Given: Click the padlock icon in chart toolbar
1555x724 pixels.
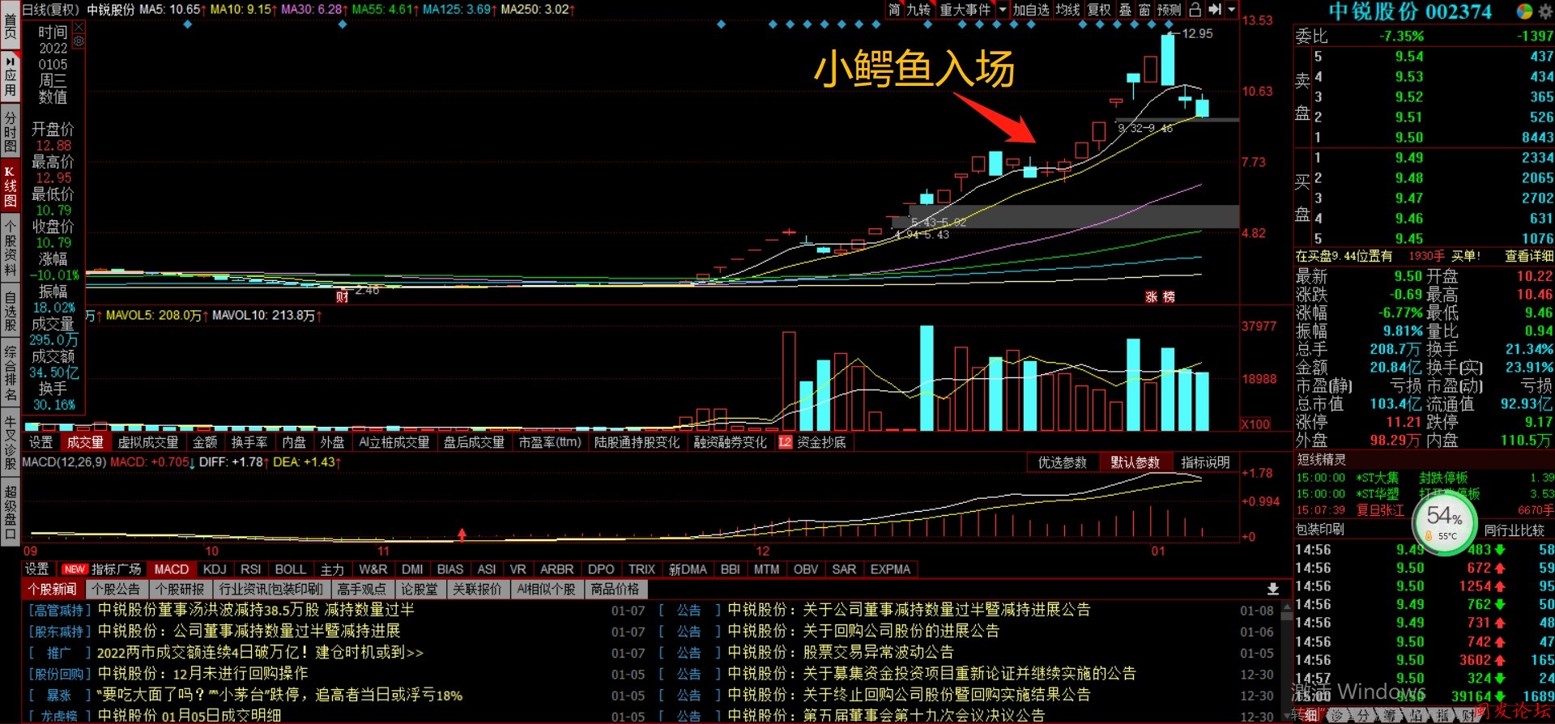Looking at the screenshot, I should tap(1195, 10).
